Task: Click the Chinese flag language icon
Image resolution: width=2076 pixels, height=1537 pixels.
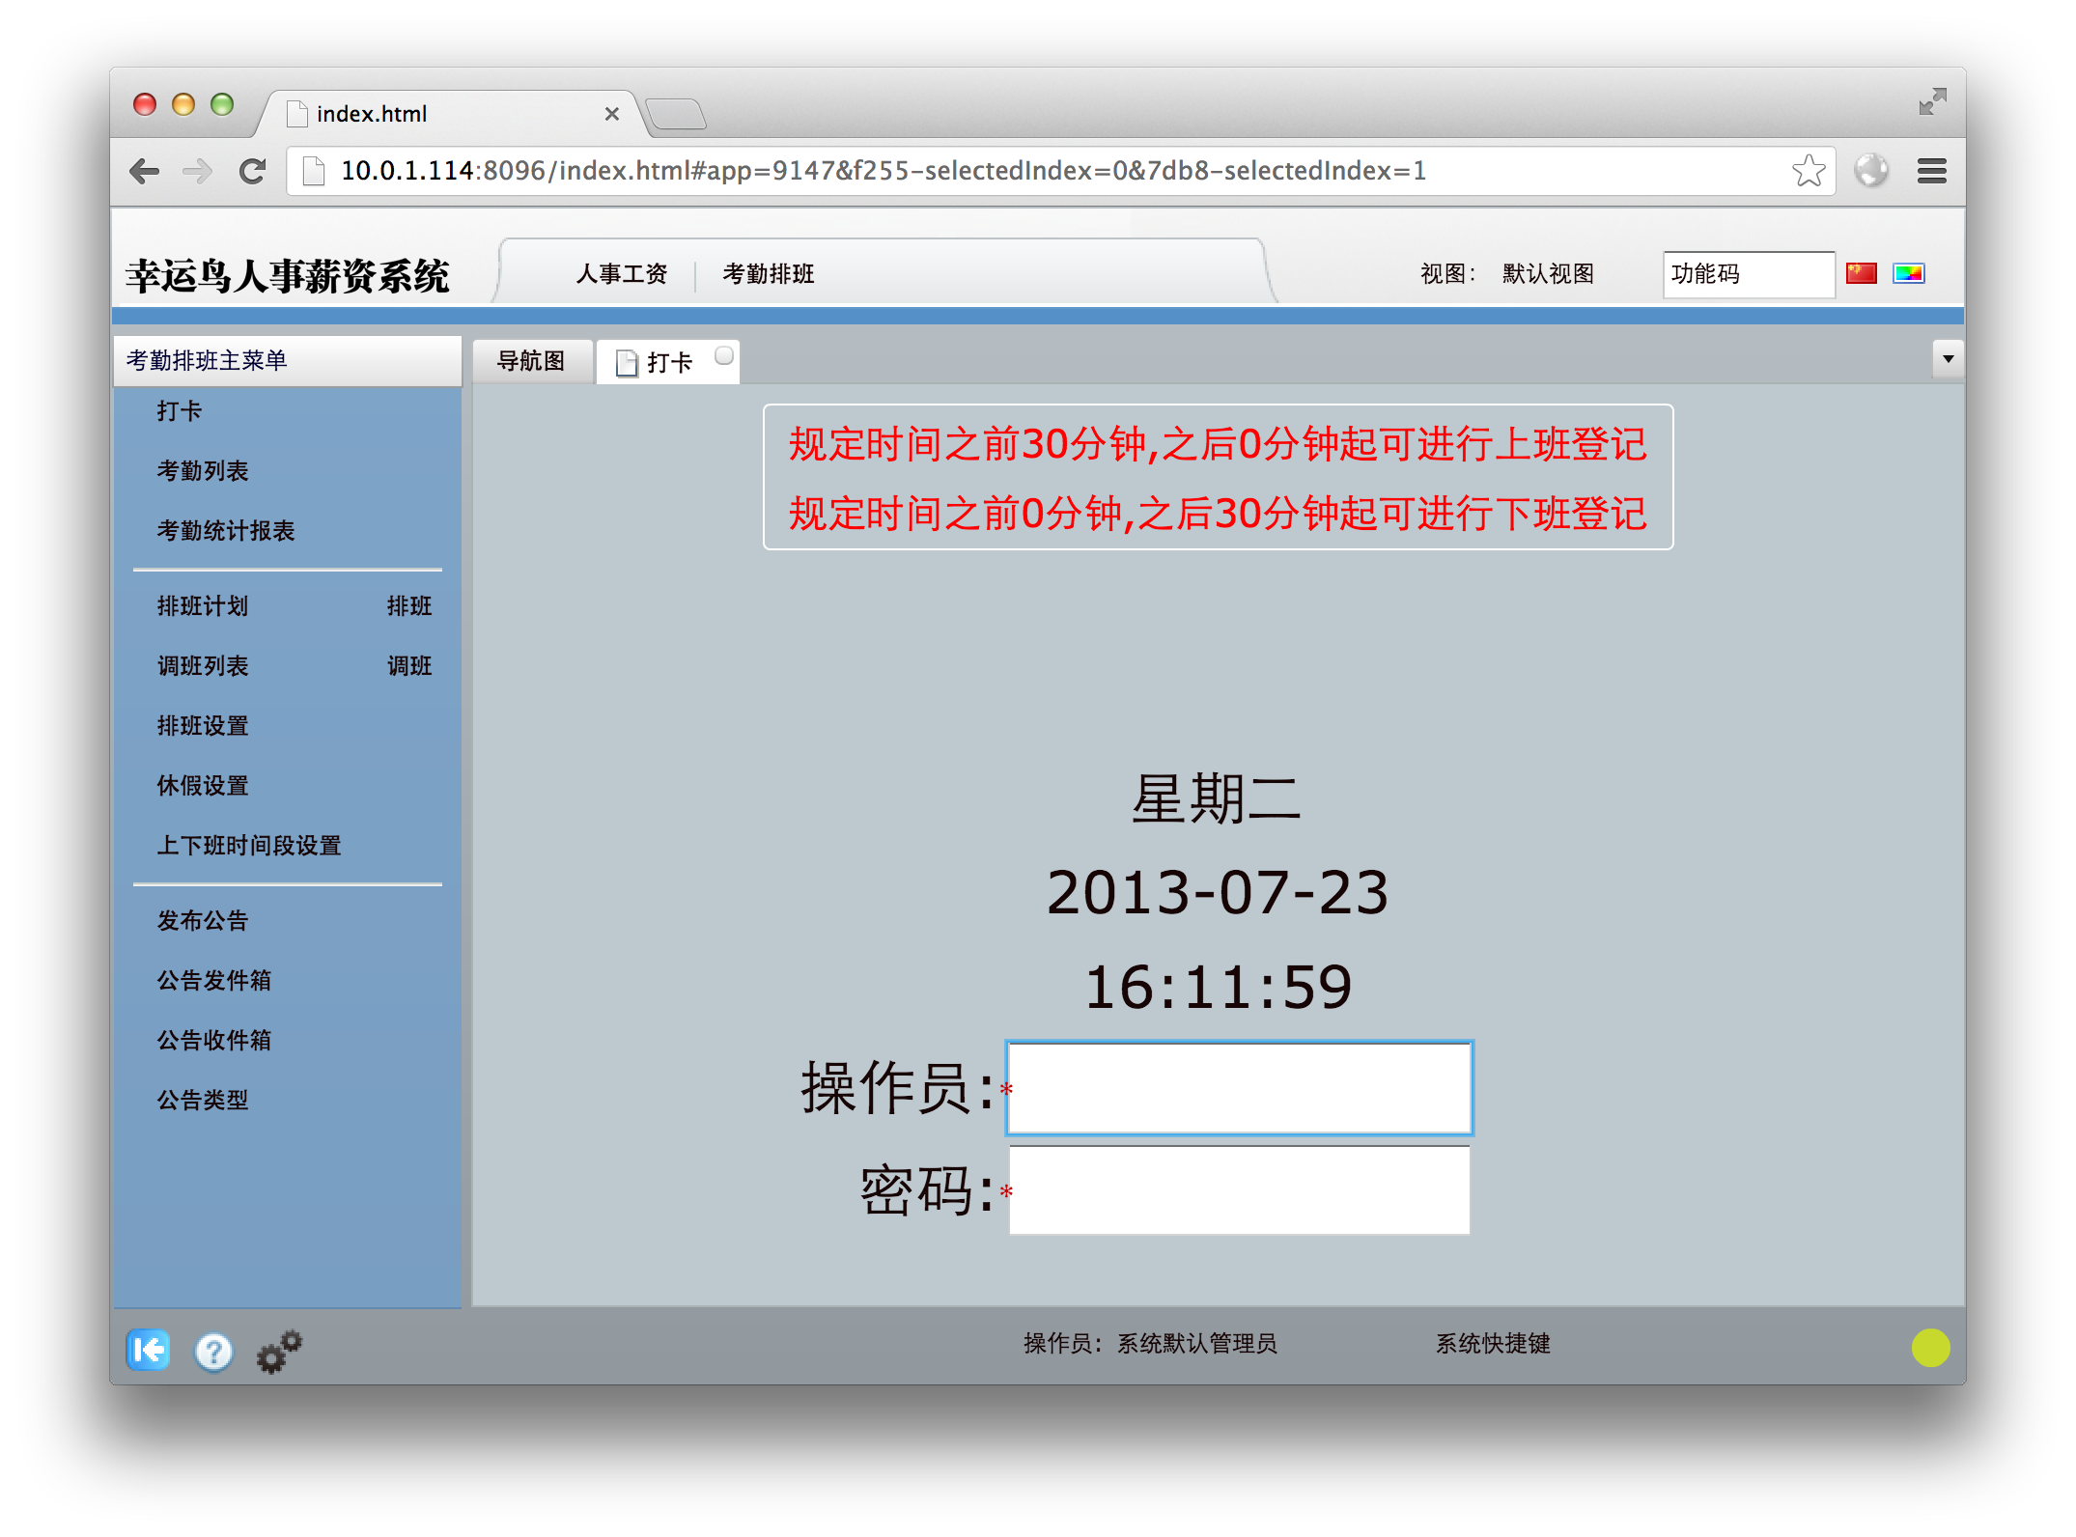Action: pos(1861,273)
